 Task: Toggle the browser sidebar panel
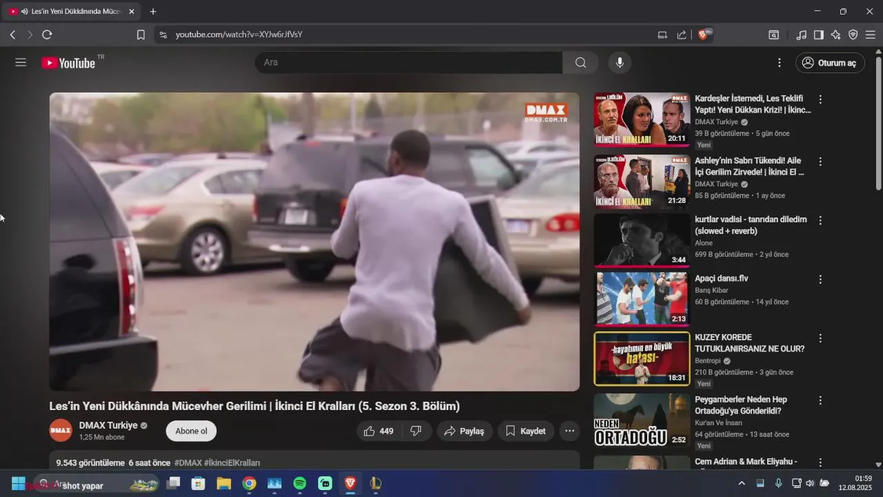(x=819, y=35)
